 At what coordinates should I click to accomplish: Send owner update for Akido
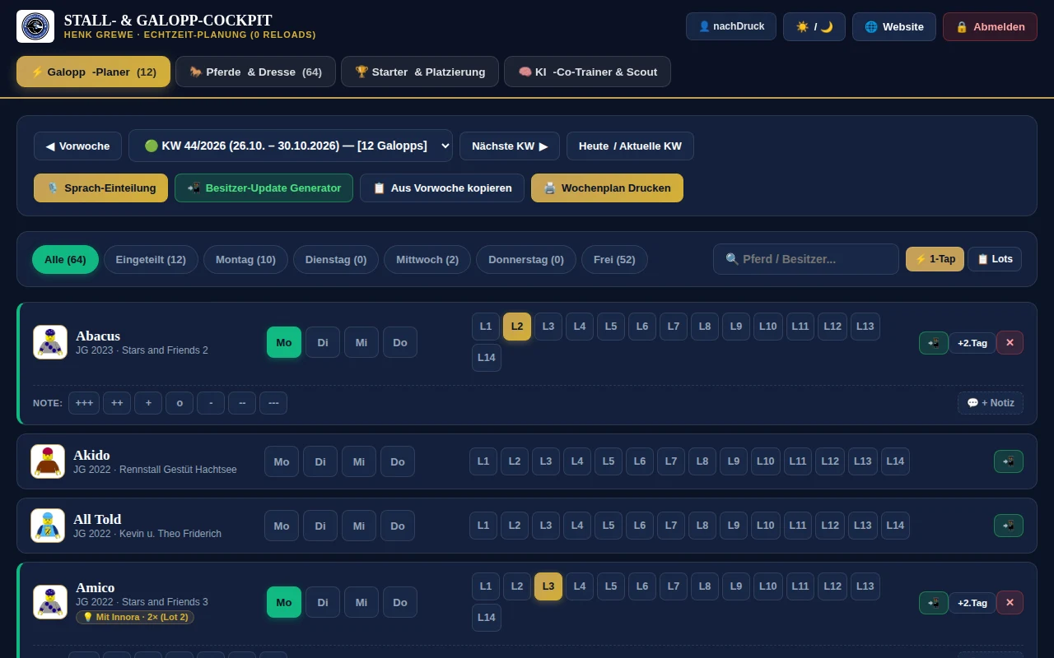coord(1009,461)
